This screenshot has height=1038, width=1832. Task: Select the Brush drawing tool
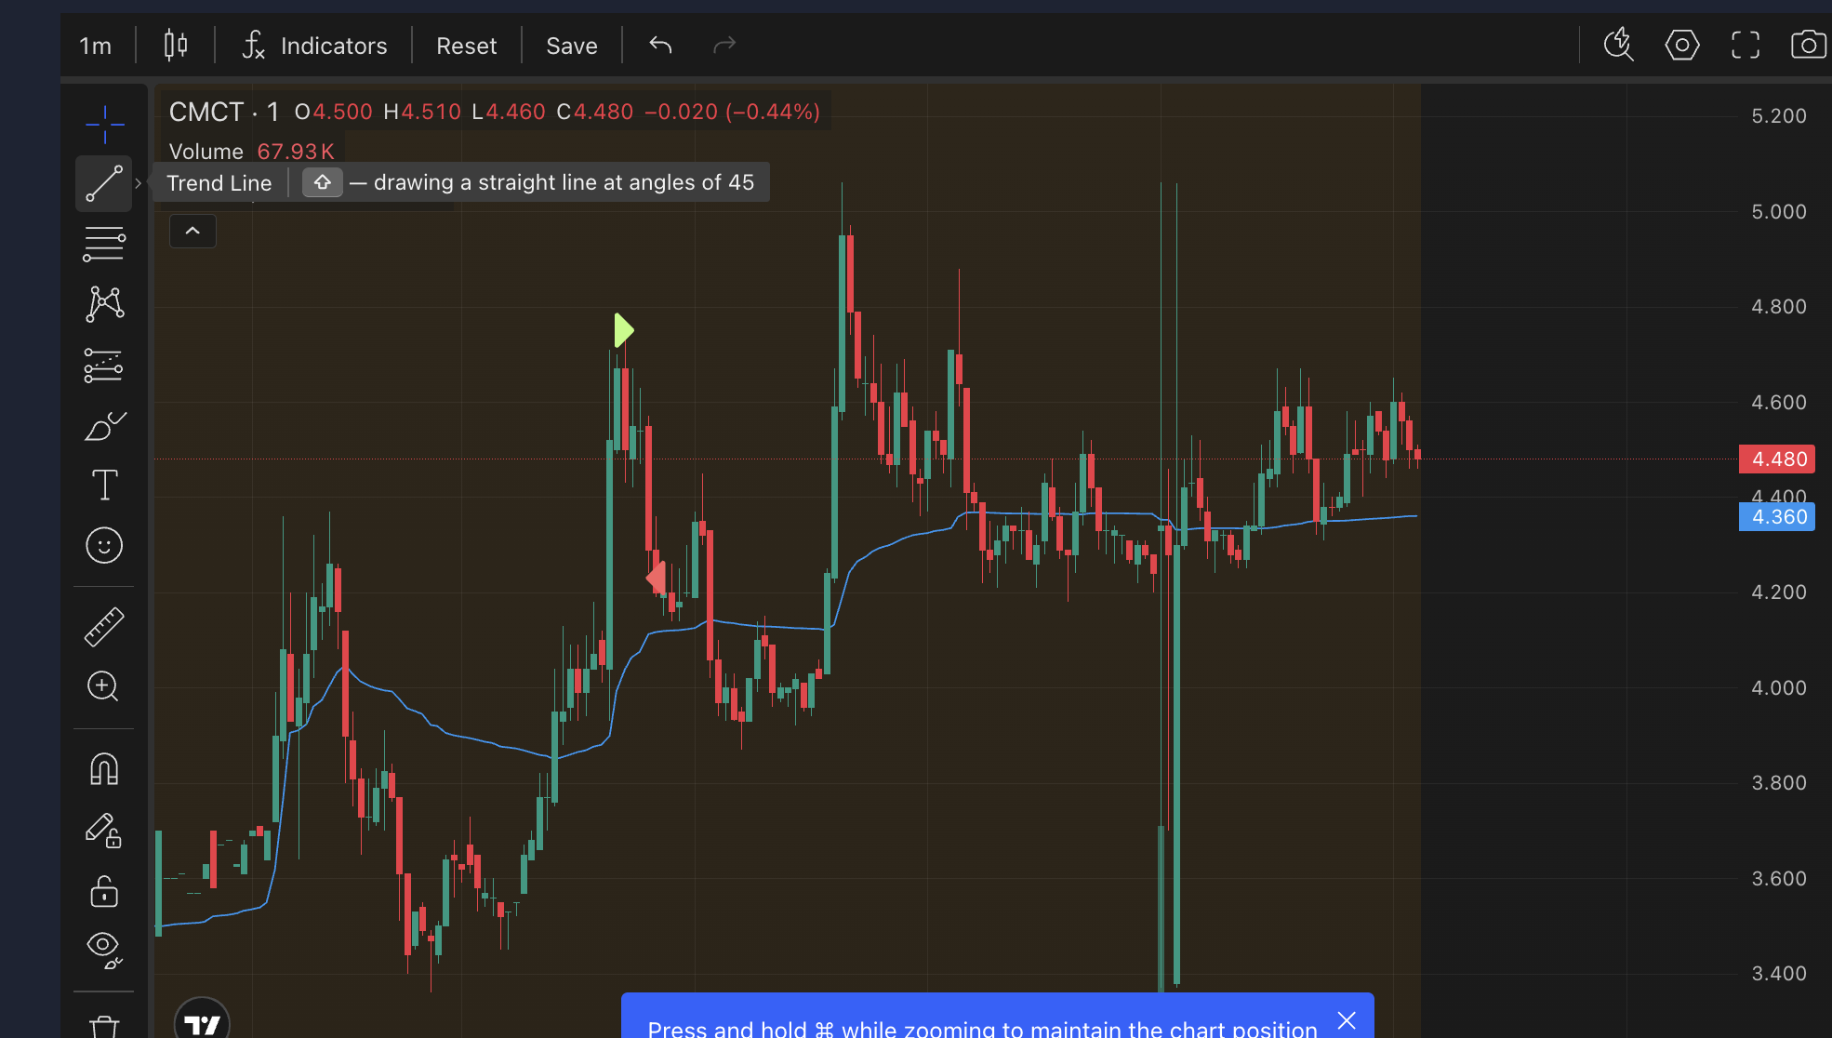point(104,426)
